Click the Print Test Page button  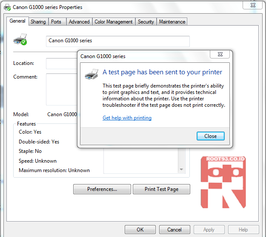(161, 189)
